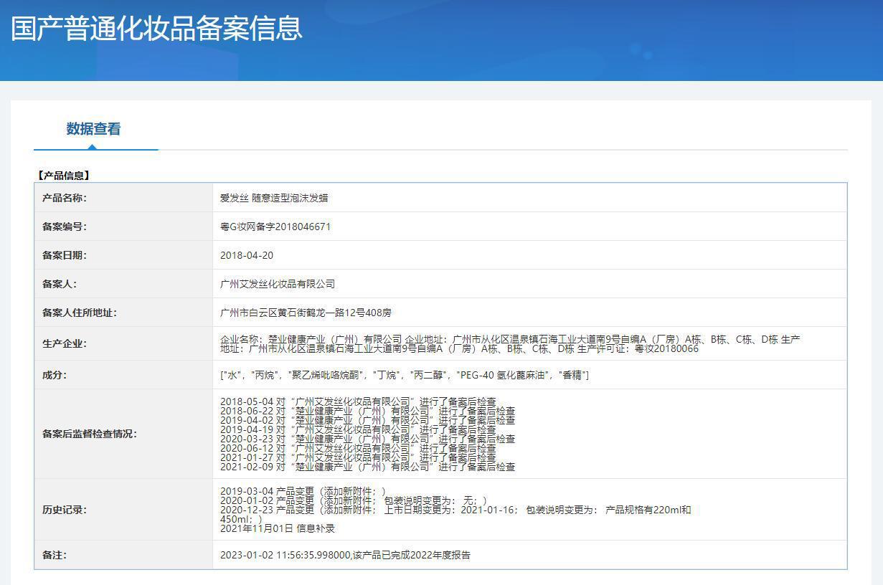This screenshot has width=883, height=585.
Task: Click the filing date value 2018-04-20
Action: pyautogui.click(x=246, y=255)
